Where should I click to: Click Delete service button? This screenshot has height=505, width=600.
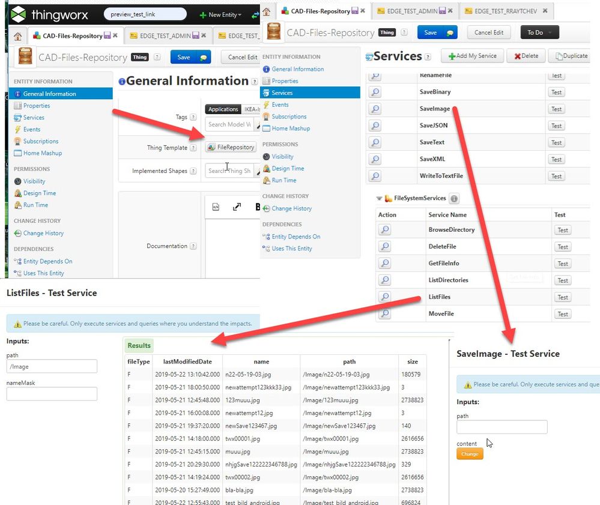(x=526, y=56)
